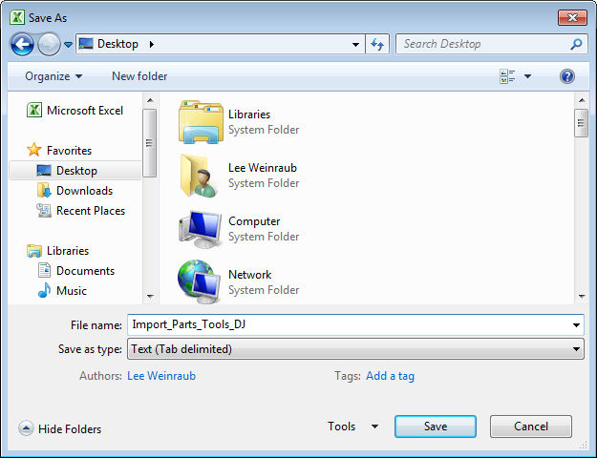
Task: Click the Network globe icon
Action: 200,281
